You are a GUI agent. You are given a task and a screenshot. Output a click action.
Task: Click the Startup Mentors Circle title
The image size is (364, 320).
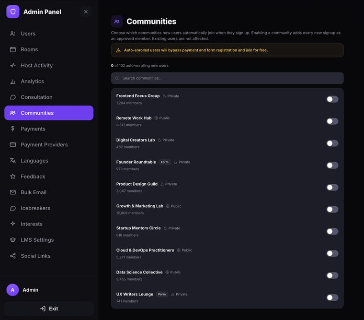tap(138, 228)
